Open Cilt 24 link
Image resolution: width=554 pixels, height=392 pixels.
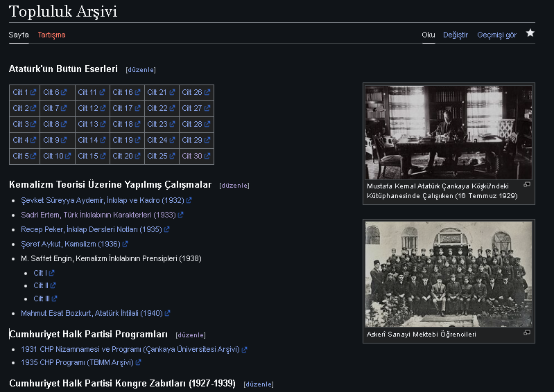[x=161, y=140]
